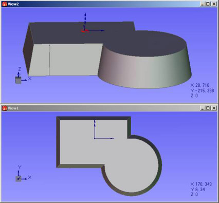Maximize the View1 window
Viewport: 219px width, 203px height.
pyautogui.click(x=208, y=108)
